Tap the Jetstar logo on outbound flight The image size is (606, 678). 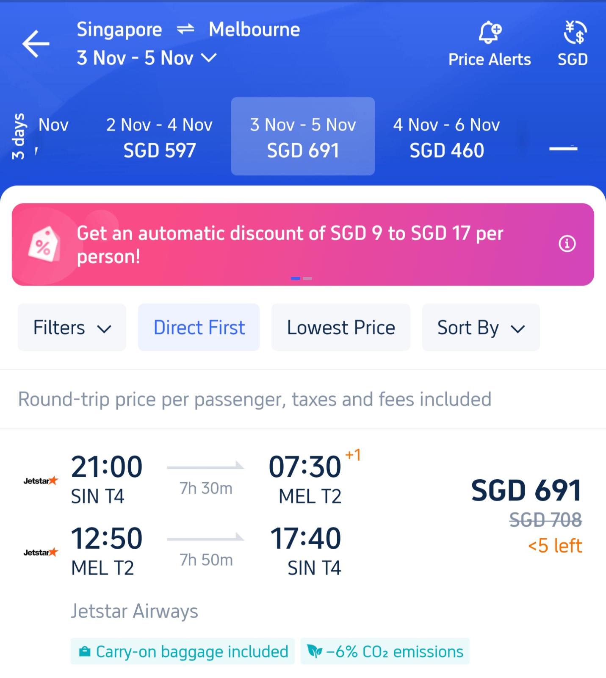[41, 481]
